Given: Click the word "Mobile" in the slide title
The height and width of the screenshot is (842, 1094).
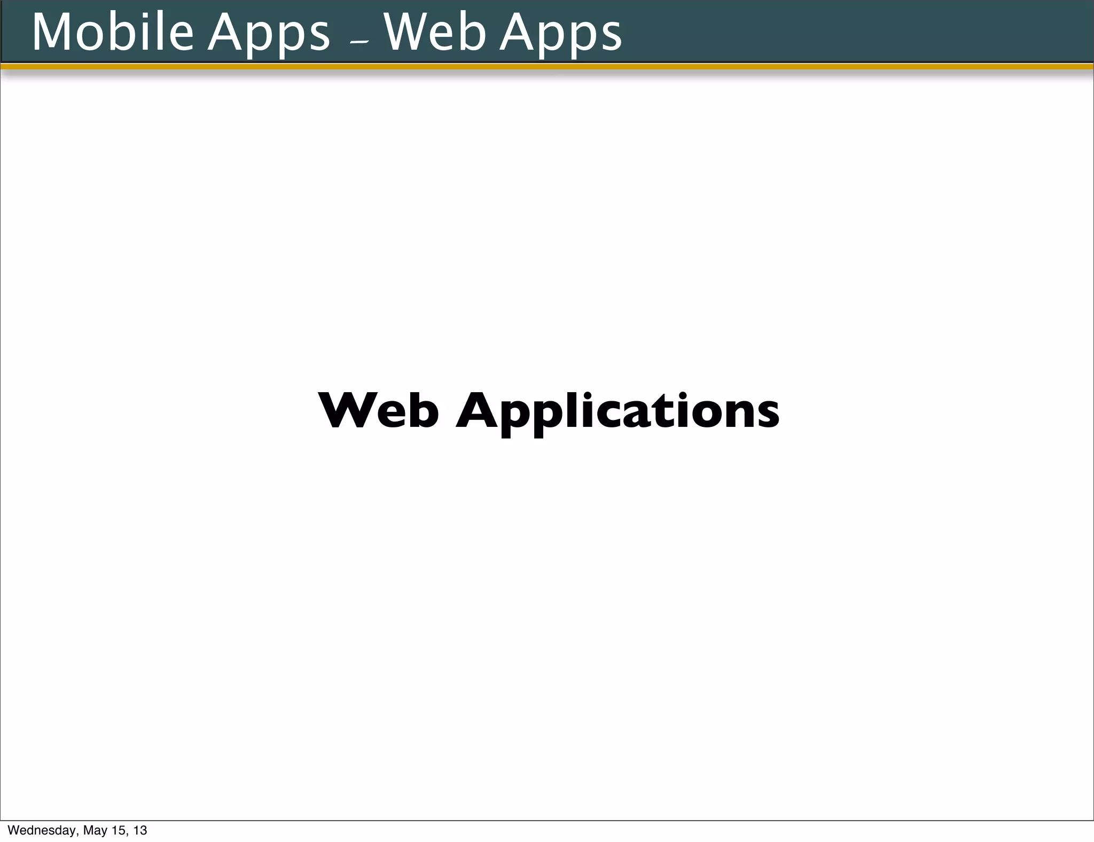Looking at the screenshot, I should (112, 32).
